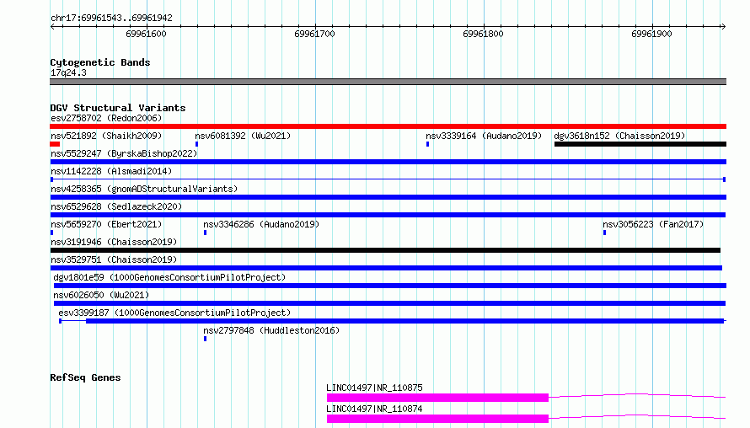This screenshot has height=428, width=750.
Task: Click ruler position 69961600
Action: coord(147,34)
